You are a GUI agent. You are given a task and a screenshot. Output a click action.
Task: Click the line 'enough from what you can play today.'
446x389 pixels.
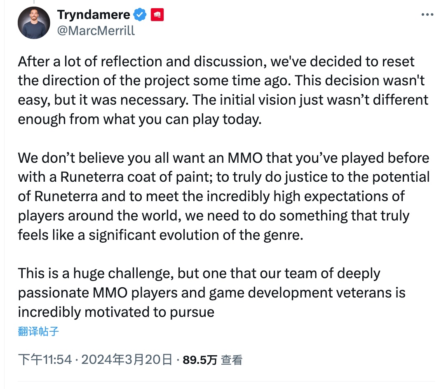click(x=140, y=120)
